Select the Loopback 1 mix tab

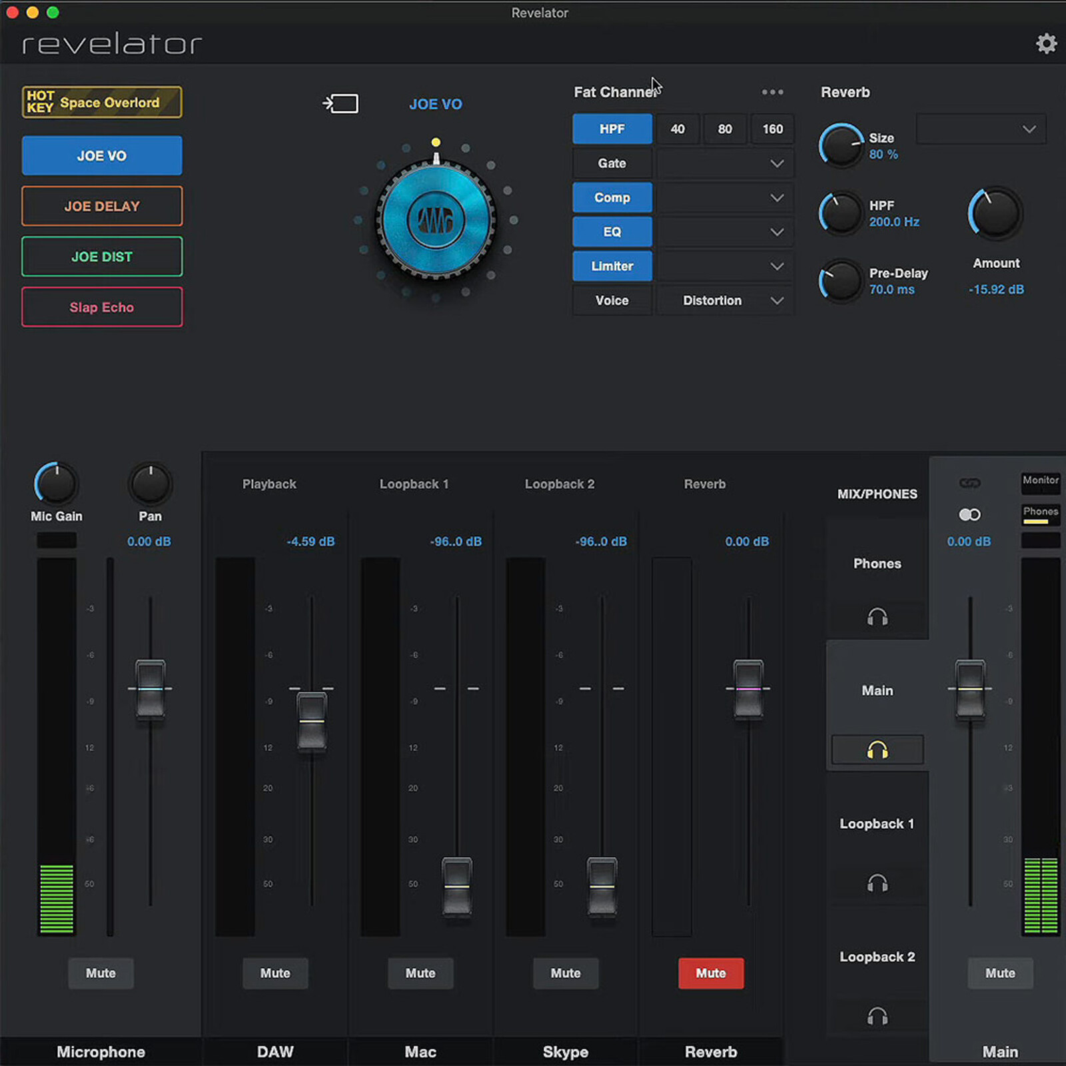point(877,823)
